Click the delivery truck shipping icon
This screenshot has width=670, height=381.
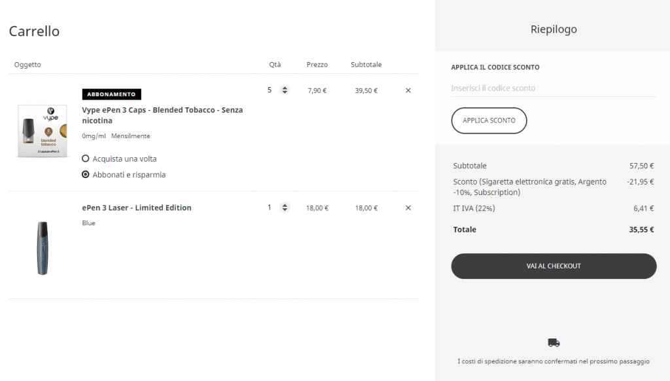click(554, 342)
